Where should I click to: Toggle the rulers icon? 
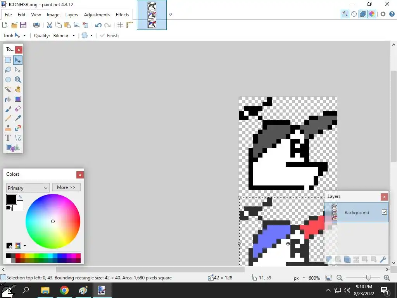coord(129,25)
